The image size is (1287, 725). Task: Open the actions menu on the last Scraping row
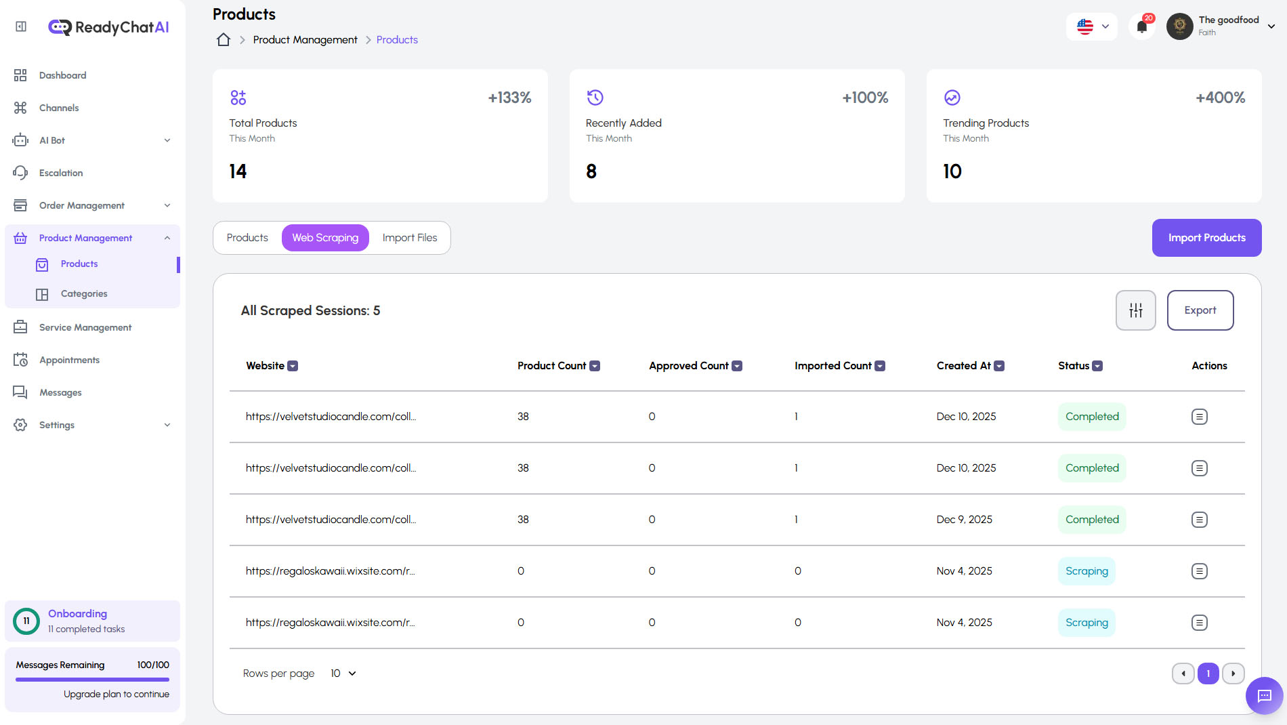click(1200, 622)
